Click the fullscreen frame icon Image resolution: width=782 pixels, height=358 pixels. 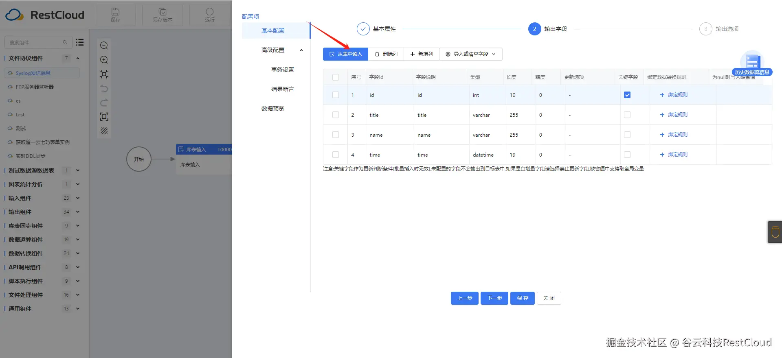tap(104, 117)
